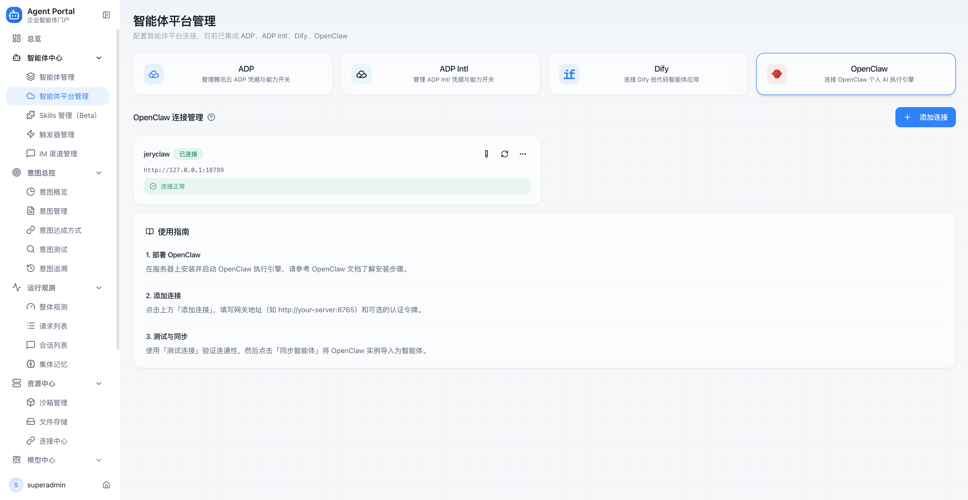Collapse the 智能体中心 section
Screen dimensions: 968x500
[99, 58]
